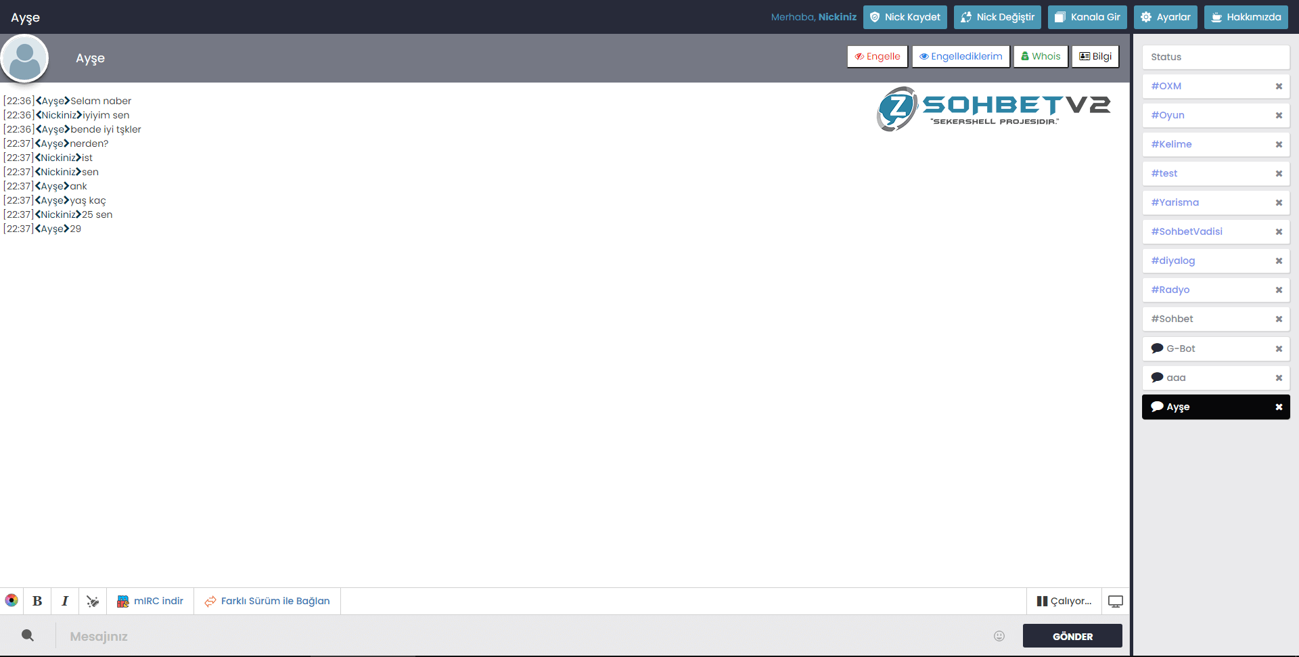Image resolution: width=1299 pixels, height=657 pixels.
Task: Run Whois on Ayşe
Action: coord(1041,56)
